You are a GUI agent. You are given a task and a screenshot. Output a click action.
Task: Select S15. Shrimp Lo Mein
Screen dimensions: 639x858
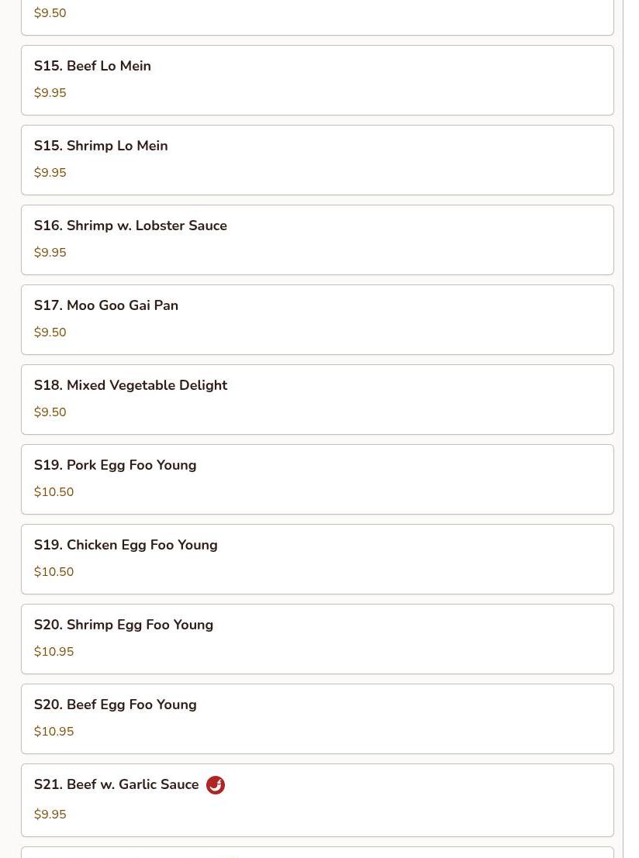[318, 160]
